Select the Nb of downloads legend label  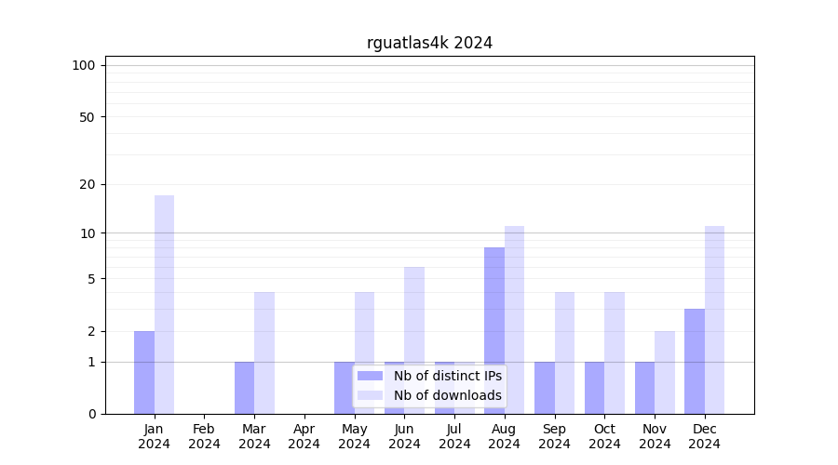[x=447, y=395]
